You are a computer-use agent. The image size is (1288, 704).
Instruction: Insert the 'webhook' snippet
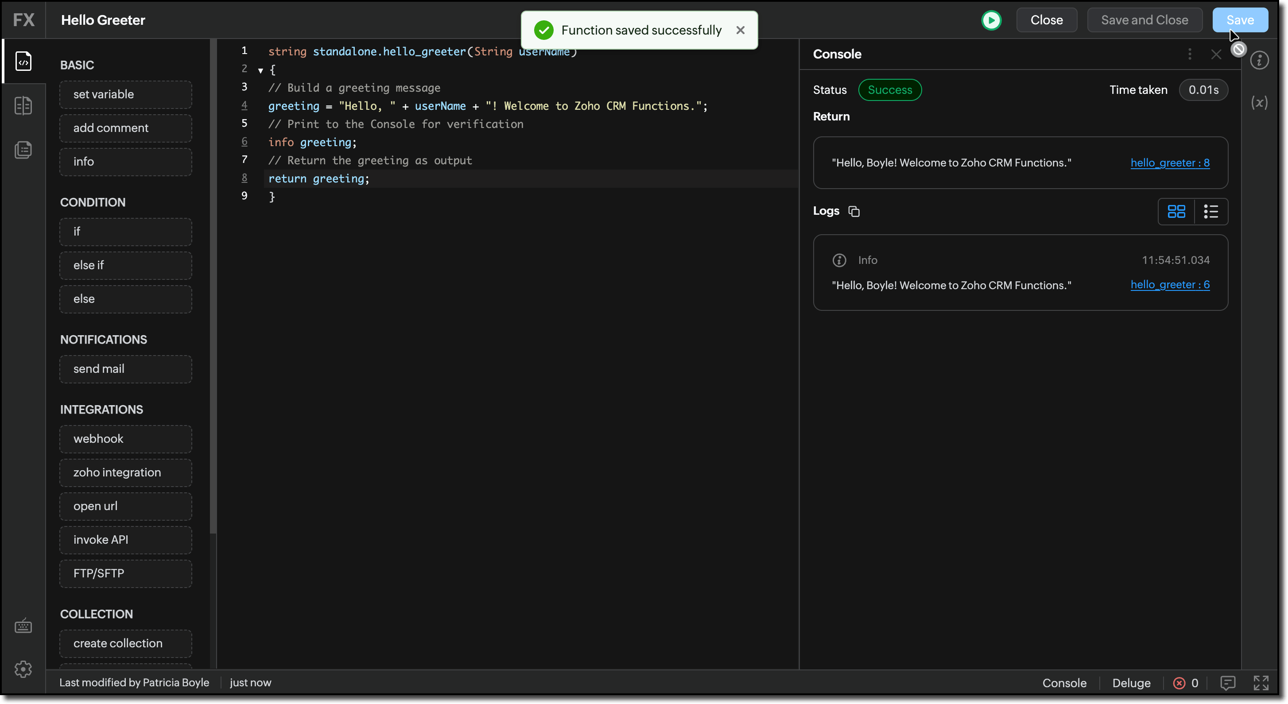tap(125, 439)
